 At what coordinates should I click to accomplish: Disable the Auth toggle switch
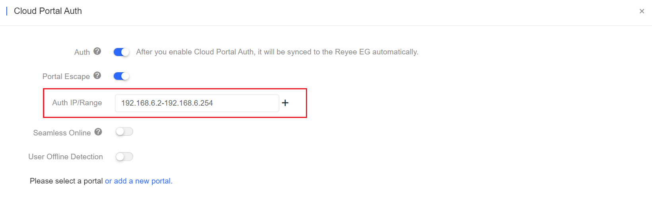click(x=121, y=52)
